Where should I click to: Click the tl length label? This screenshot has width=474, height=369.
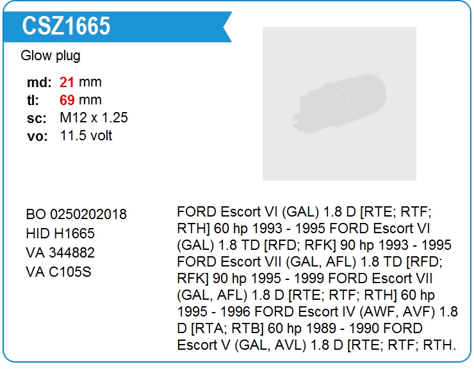(33, 101)
